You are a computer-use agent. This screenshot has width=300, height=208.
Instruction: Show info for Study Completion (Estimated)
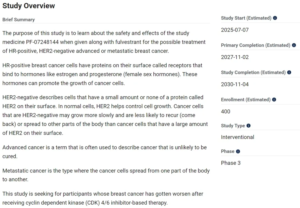tap(289, 72)
